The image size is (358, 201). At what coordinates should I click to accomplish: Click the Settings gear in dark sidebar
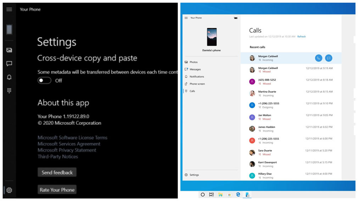point(9,190)
